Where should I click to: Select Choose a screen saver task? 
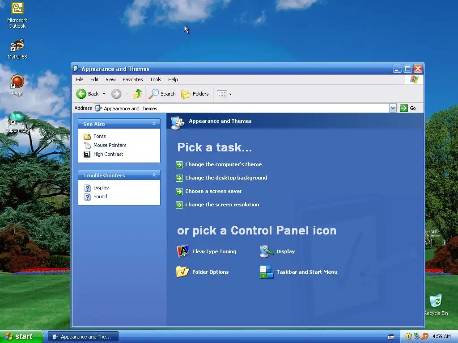tap(213, 191)
